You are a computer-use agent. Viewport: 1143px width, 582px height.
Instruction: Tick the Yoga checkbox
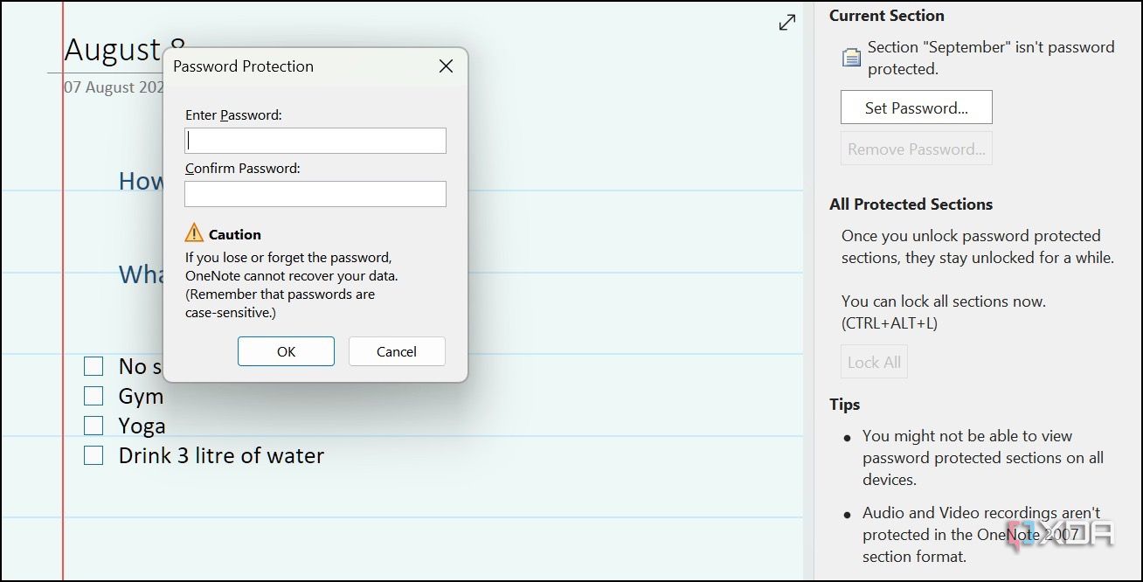click(x=94, y=426)
